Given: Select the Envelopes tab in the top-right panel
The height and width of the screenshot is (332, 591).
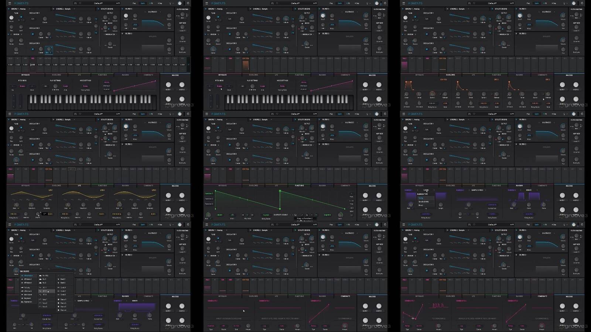Looking at the screenshot, I should 450,75.
